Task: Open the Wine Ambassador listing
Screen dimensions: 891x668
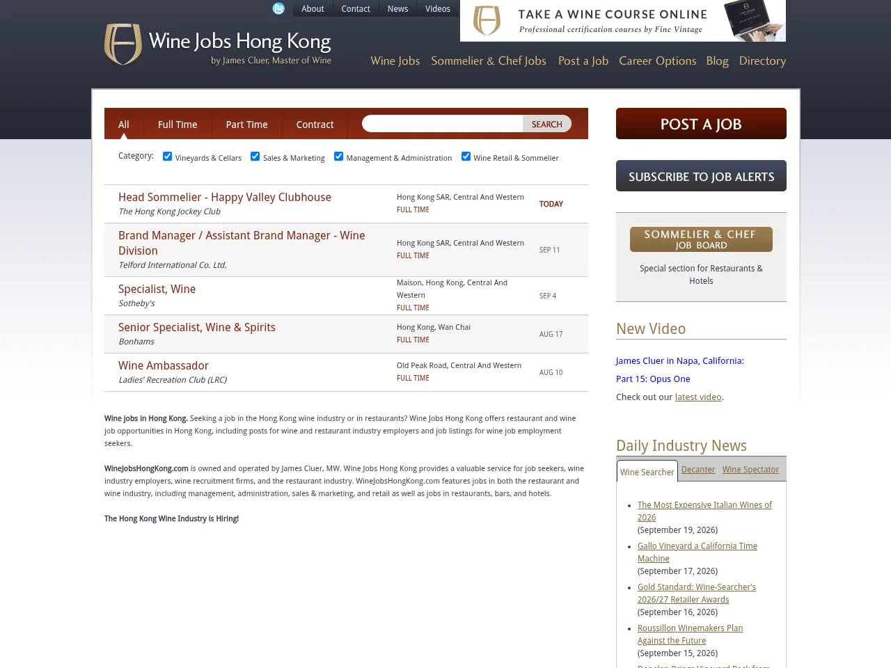Action: [164, 366]
